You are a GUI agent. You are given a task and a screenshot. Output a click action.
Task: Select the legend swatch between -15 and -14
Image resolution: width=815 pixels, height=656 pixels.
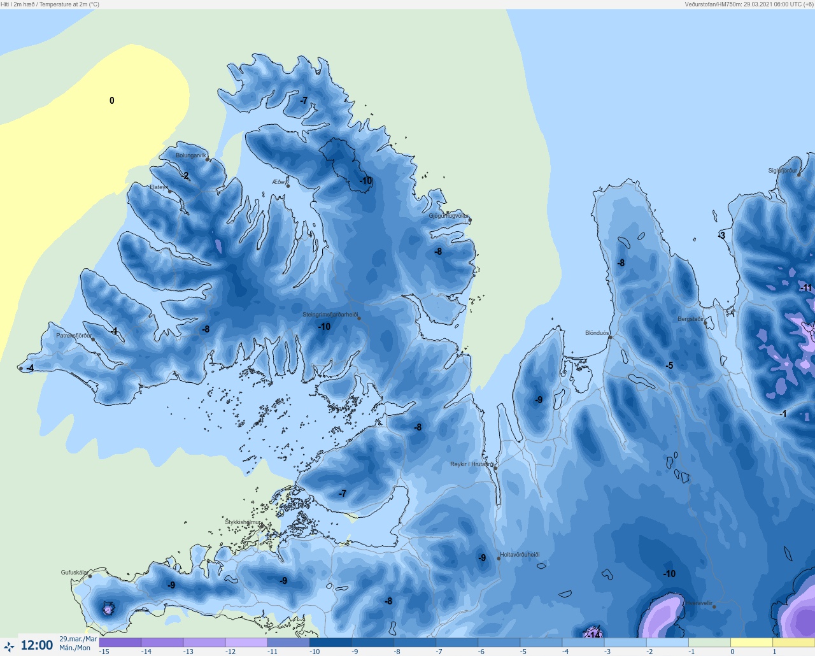coord(120,643)
